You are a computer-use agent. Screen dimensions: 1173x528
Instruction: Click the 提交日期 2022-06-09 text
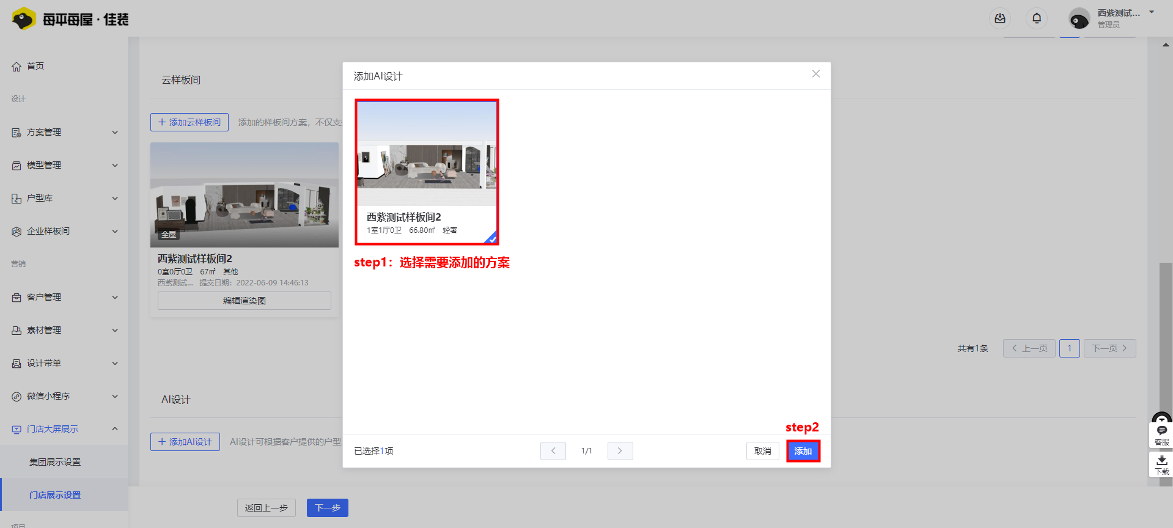point(254,283)
